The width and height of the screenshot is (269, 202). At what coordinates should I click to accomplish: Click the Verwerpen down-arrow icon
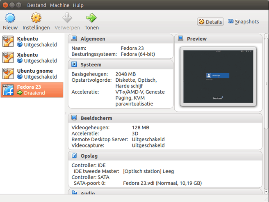pyautogui.click(x=67, y=18)
